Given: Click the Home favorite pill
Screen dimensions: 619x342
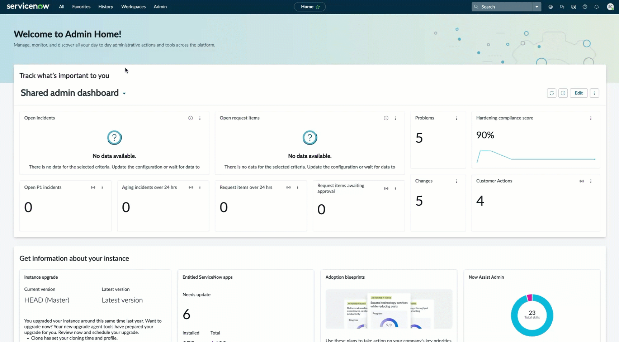Looking at the screenshot, I should [x=310, y=7].
